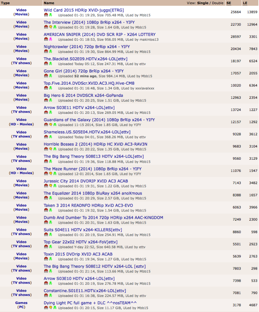Open uploader makintos13 profile link

(x=149, y=40)
